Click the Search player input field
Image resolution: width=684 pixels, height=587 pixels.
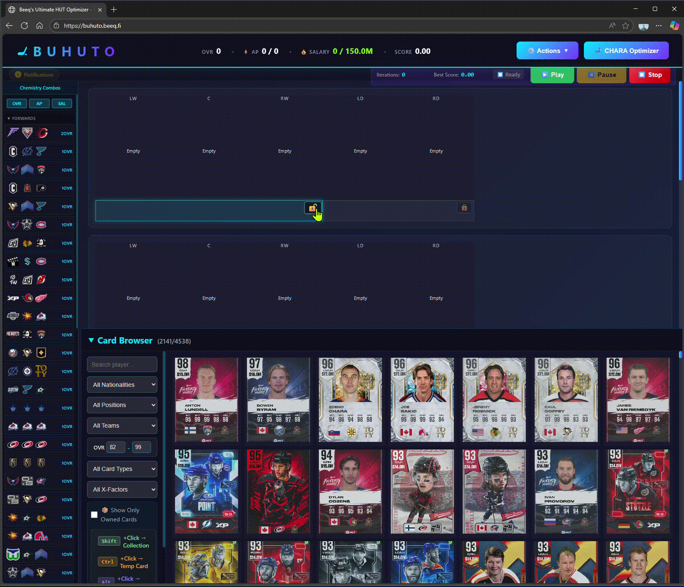click(122, 365)
